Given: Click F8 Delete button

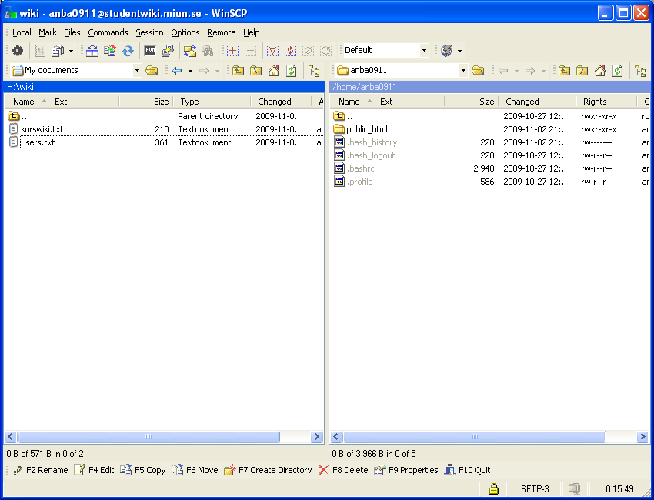Looking at the screenshot, I should pyautogui.click(x=343, y=470).
